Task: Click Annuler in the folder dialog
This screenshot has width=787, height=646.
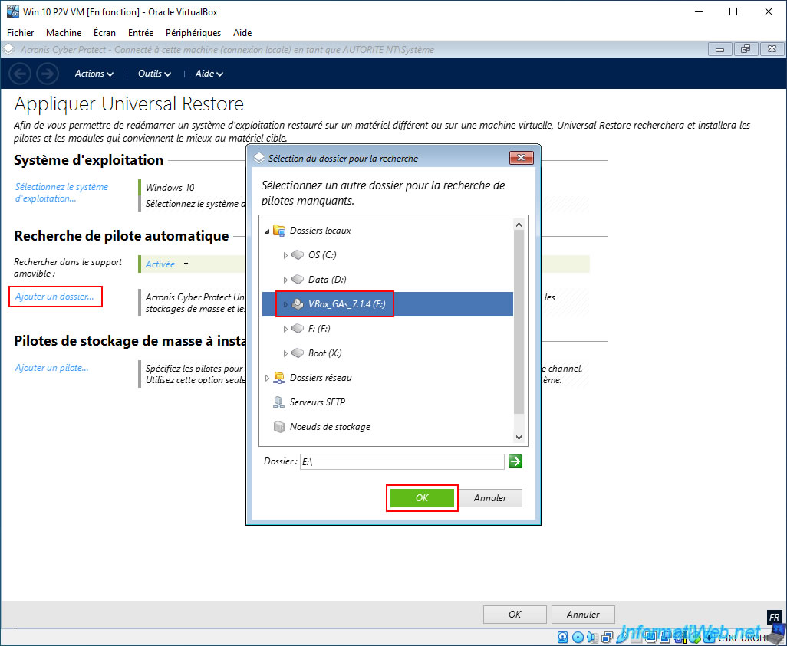Action: click(x=490, y=497)
